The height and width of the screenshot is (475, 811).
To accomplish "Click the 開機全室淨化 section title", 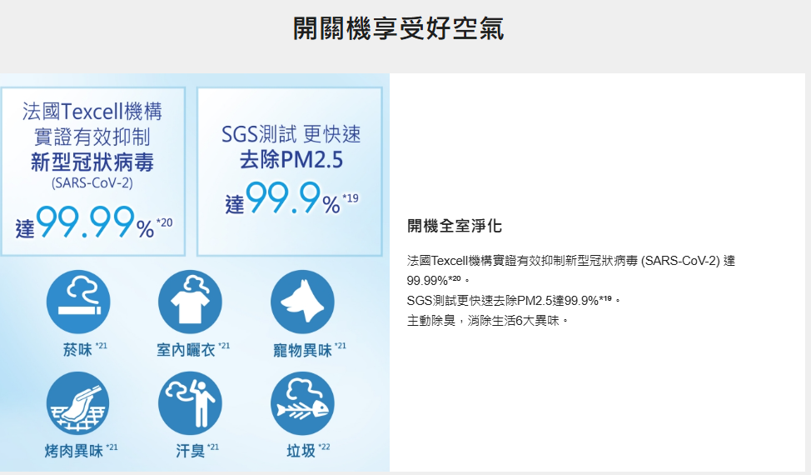I will 455,226.
